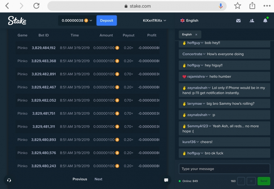Click the Online: 849 status indicator

tap(188, 181)
